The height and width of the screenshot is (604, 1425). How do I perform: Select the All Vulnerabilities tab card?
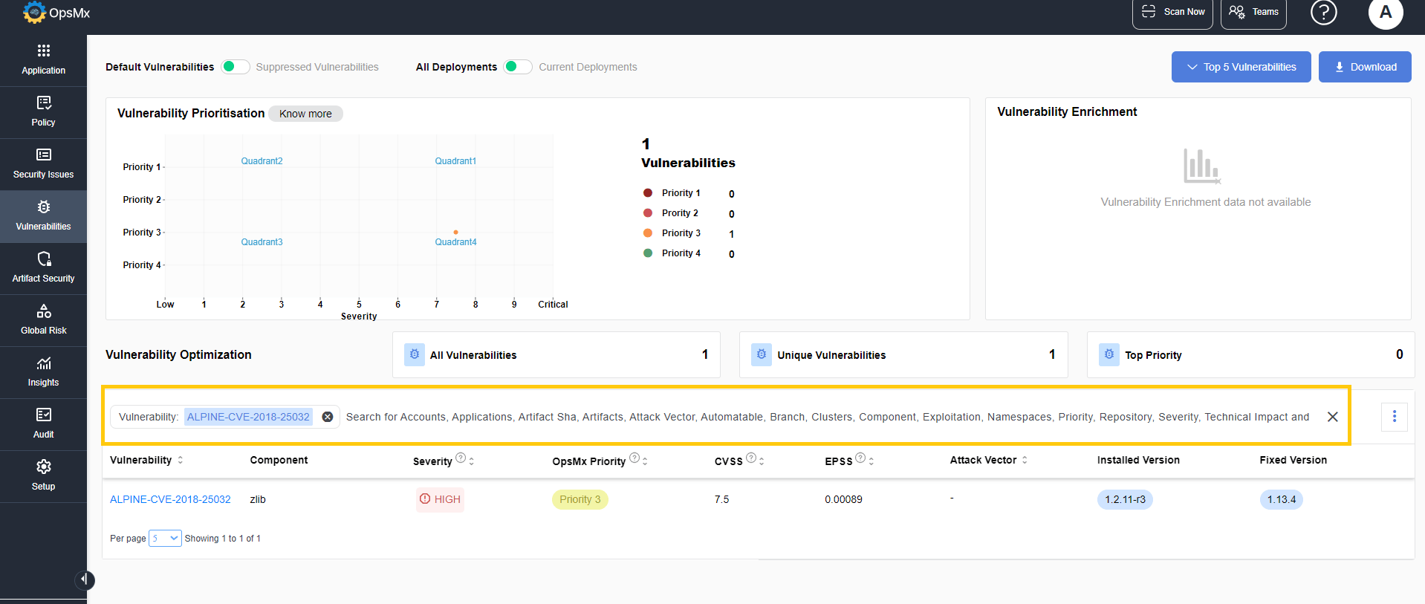(556, 355)
